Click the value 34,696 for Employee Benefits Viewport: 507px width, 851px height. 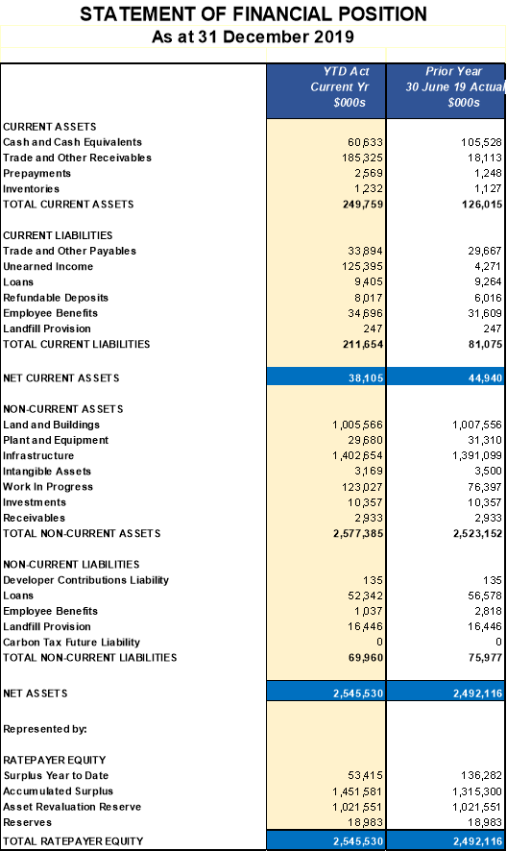point(365,313)
